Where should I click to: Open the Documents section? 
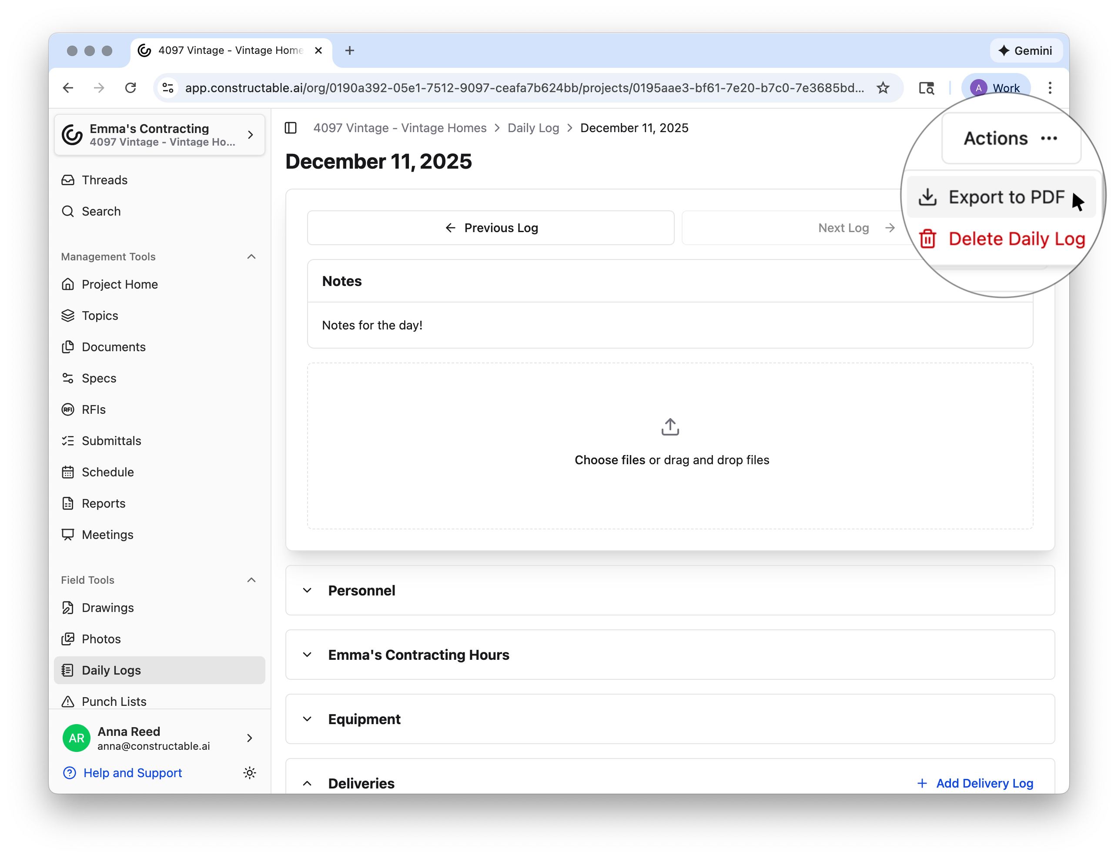[x=159, y=347]
